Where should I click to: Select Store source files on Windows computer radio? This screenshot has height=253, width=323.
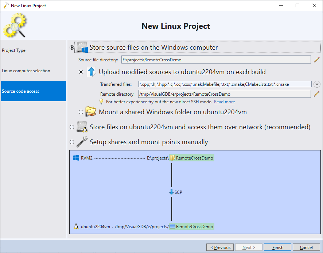point(72,47)
